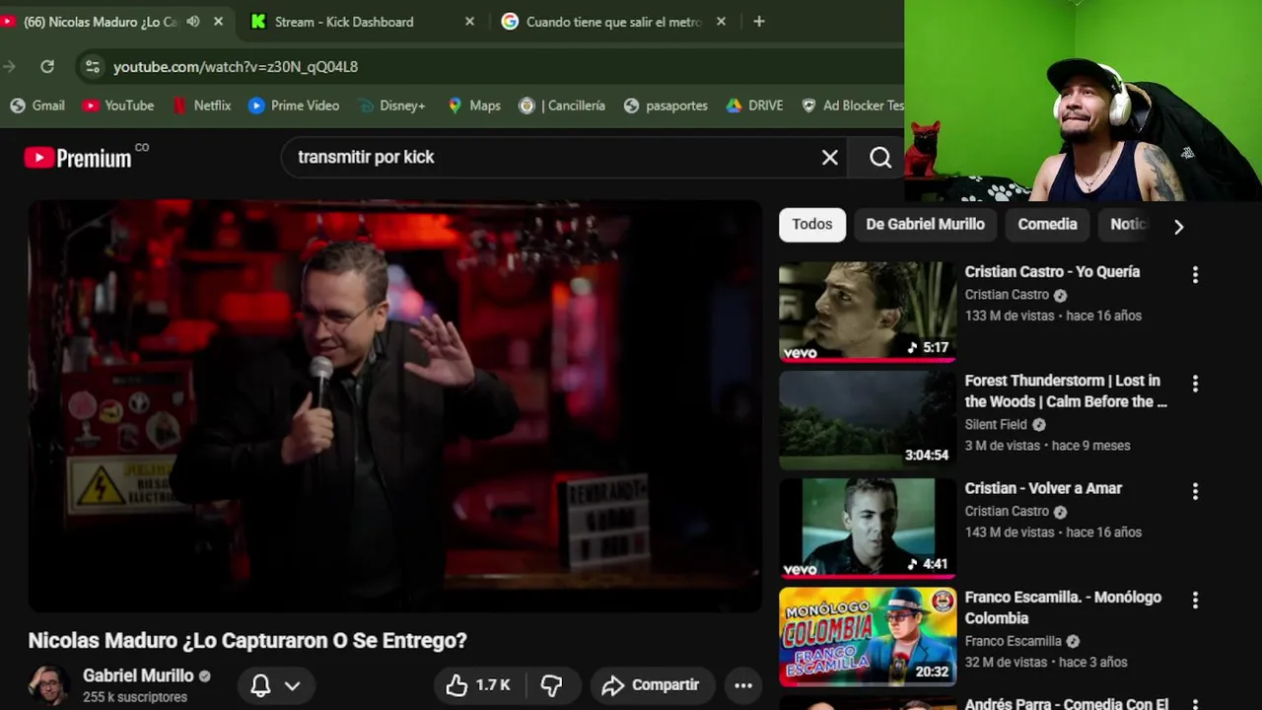
Task: Click the Compartir share button
Action: click(x=651, y=685)
